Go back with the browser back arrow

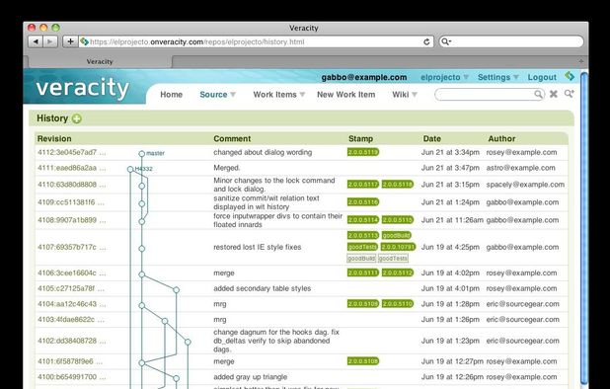tap(36, 41)
